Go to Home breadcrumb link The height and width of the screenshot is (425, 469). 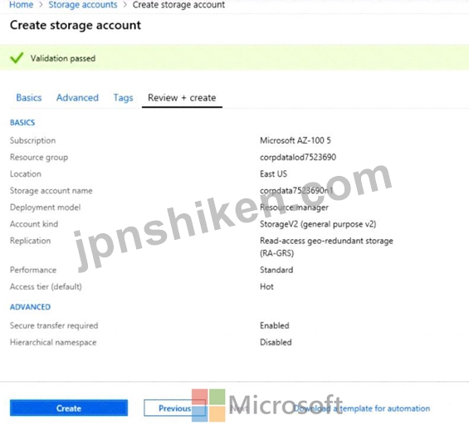22,4
